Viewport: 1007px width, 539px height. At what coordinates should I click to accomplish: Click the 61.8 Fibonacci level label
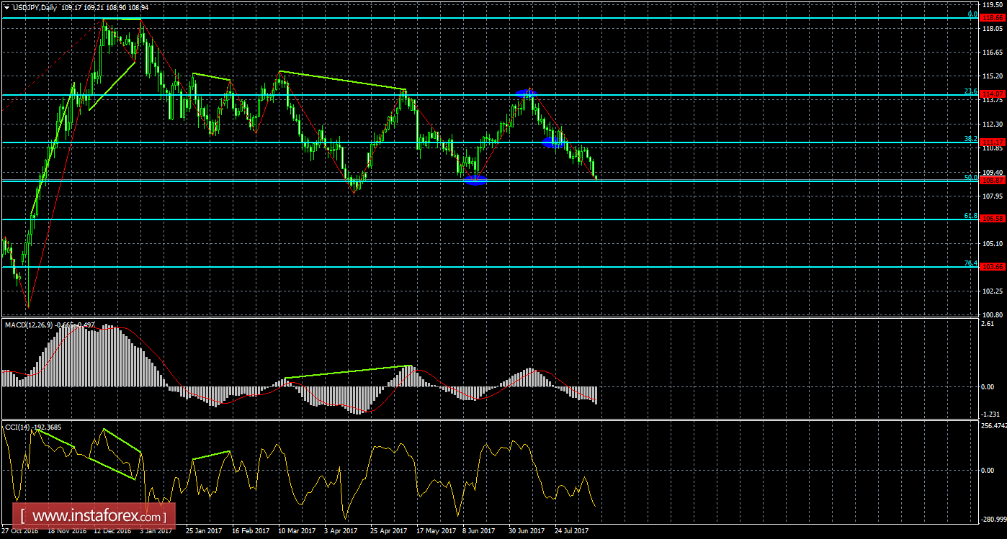point(970,215)
